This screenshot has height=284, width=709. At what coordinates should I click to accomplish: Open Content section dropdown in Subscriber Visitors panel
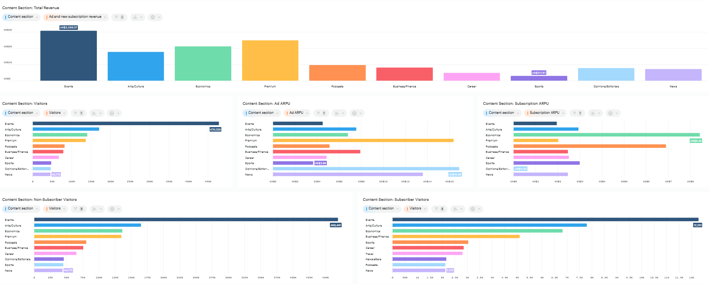382,209
